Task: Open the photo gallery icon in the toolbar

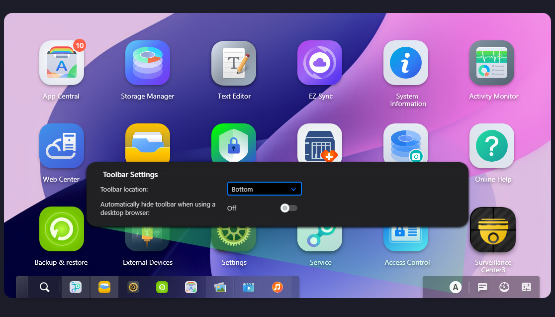Action: pos(220,287)
